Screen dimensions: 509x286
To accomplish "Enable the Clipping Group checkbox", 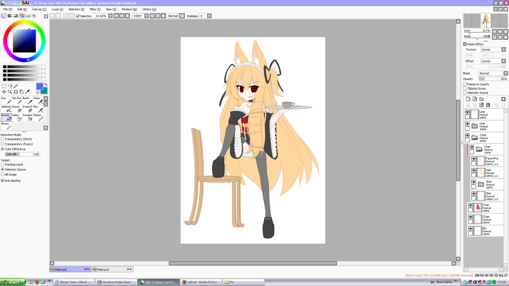I will pyautogui.click(x=465, y=88).
